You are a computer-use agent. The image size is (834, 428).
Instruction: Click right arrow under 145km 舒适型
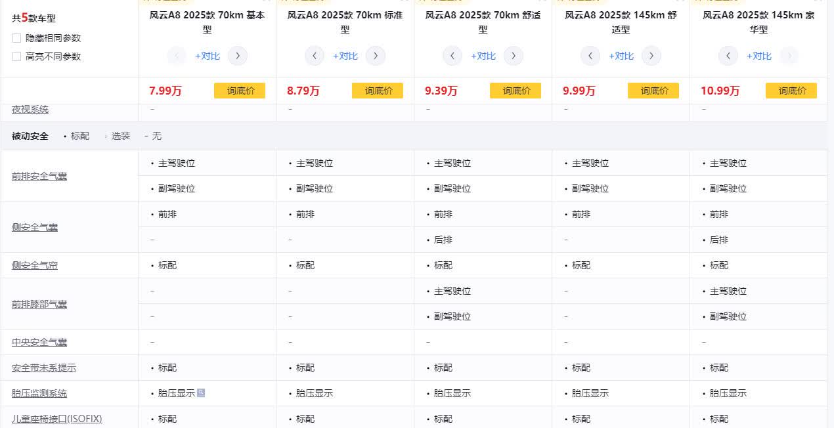click(x=651, y=56)
